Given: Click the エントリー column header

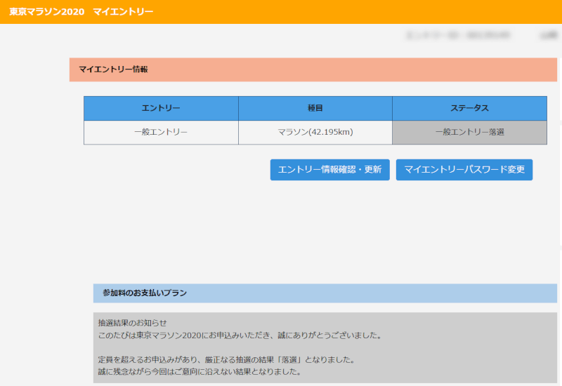Looking at the screenshot, I should 161,108.
